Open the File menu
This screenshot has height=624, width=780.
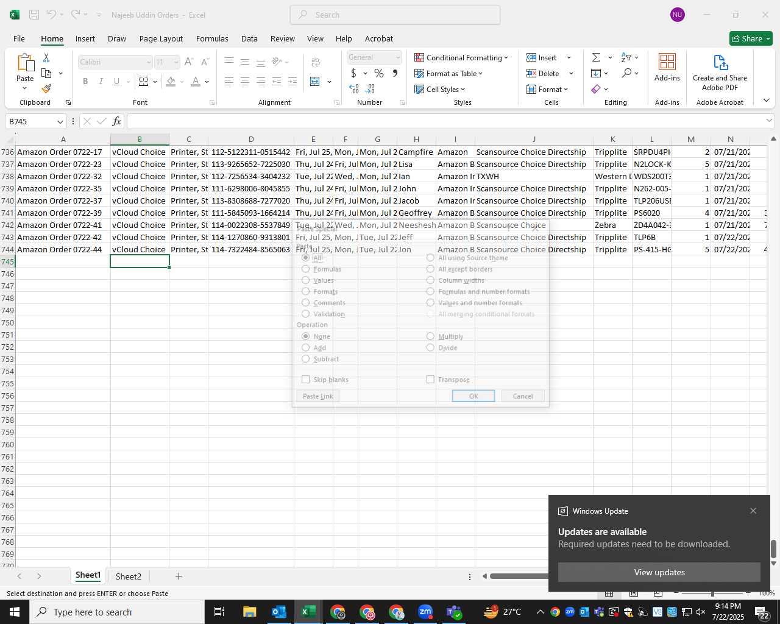(x=19, y=38)
